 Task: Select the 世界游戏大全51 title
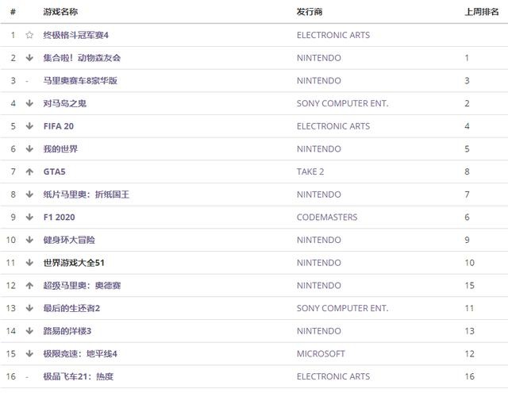74,263
